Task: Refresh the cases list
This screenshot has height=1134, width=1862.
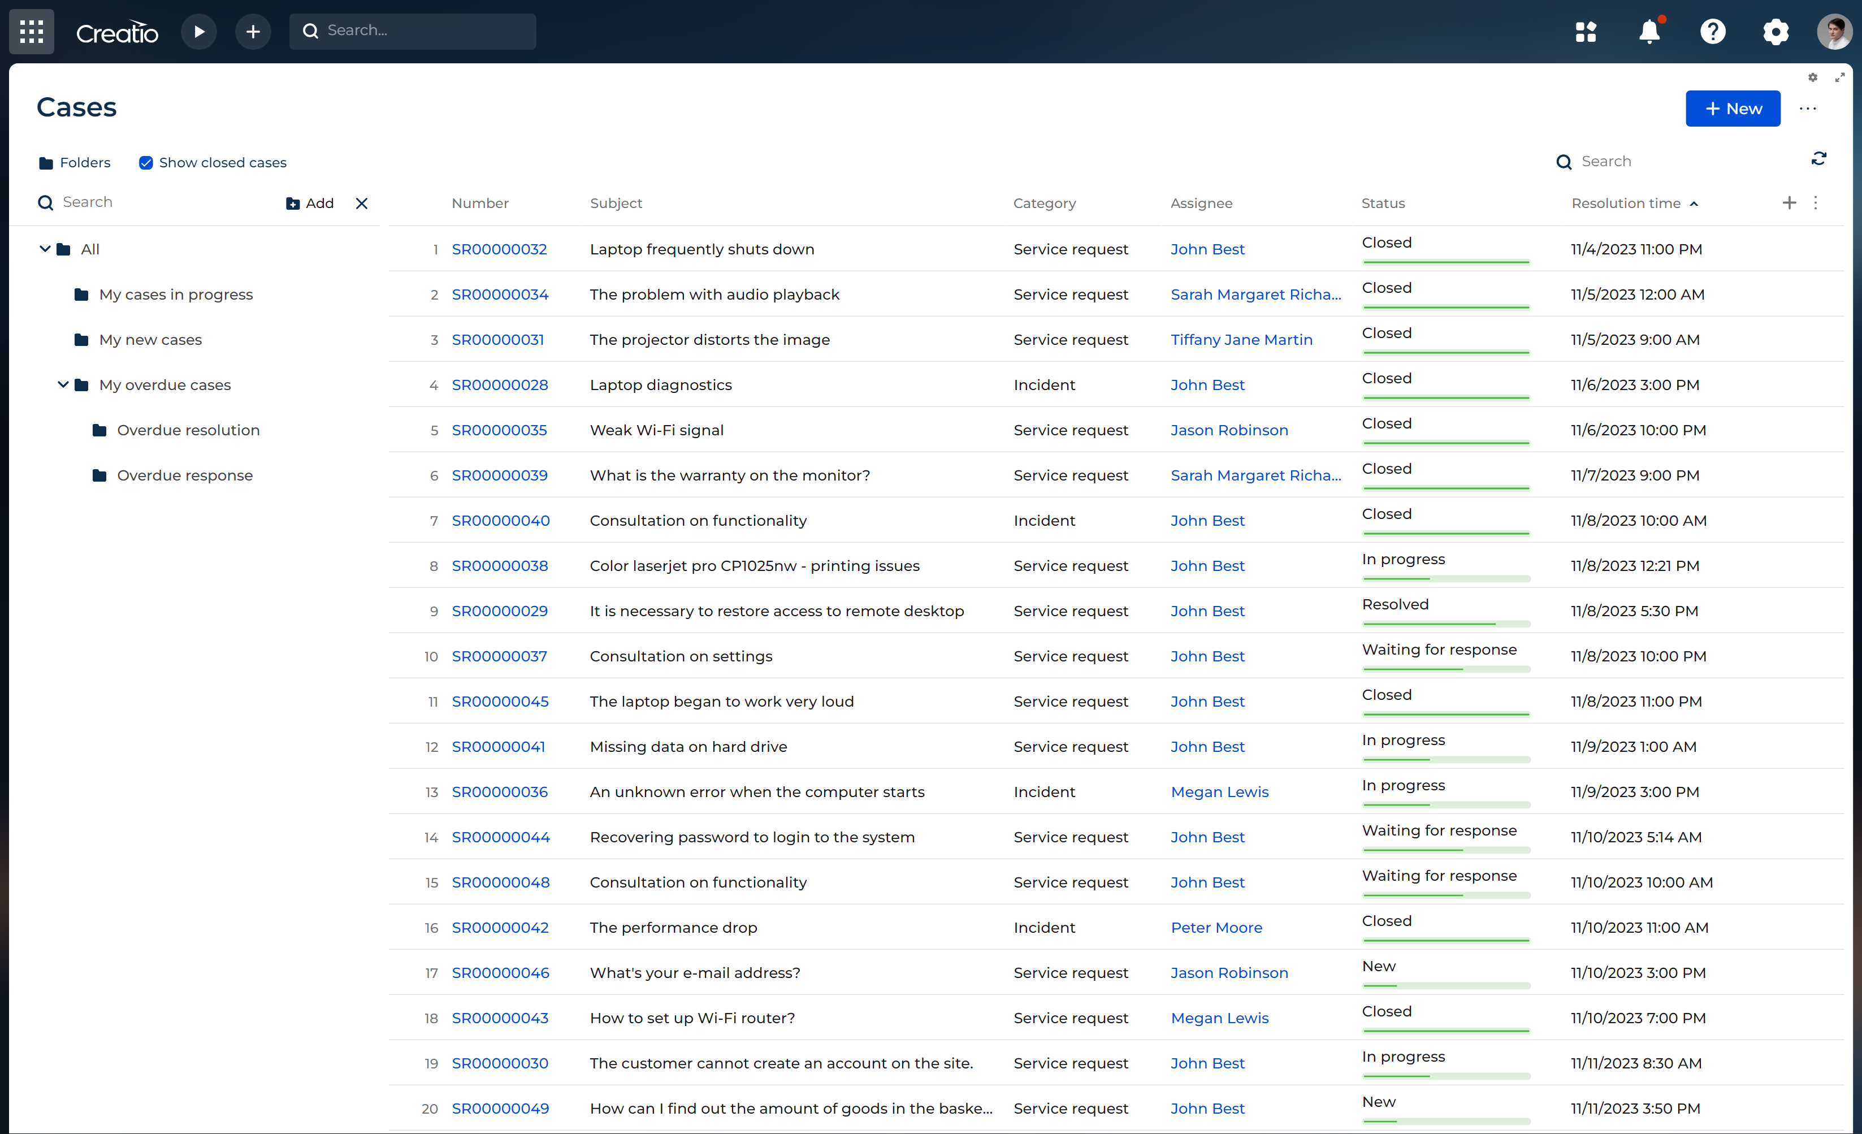Action: click(1820, 159)
